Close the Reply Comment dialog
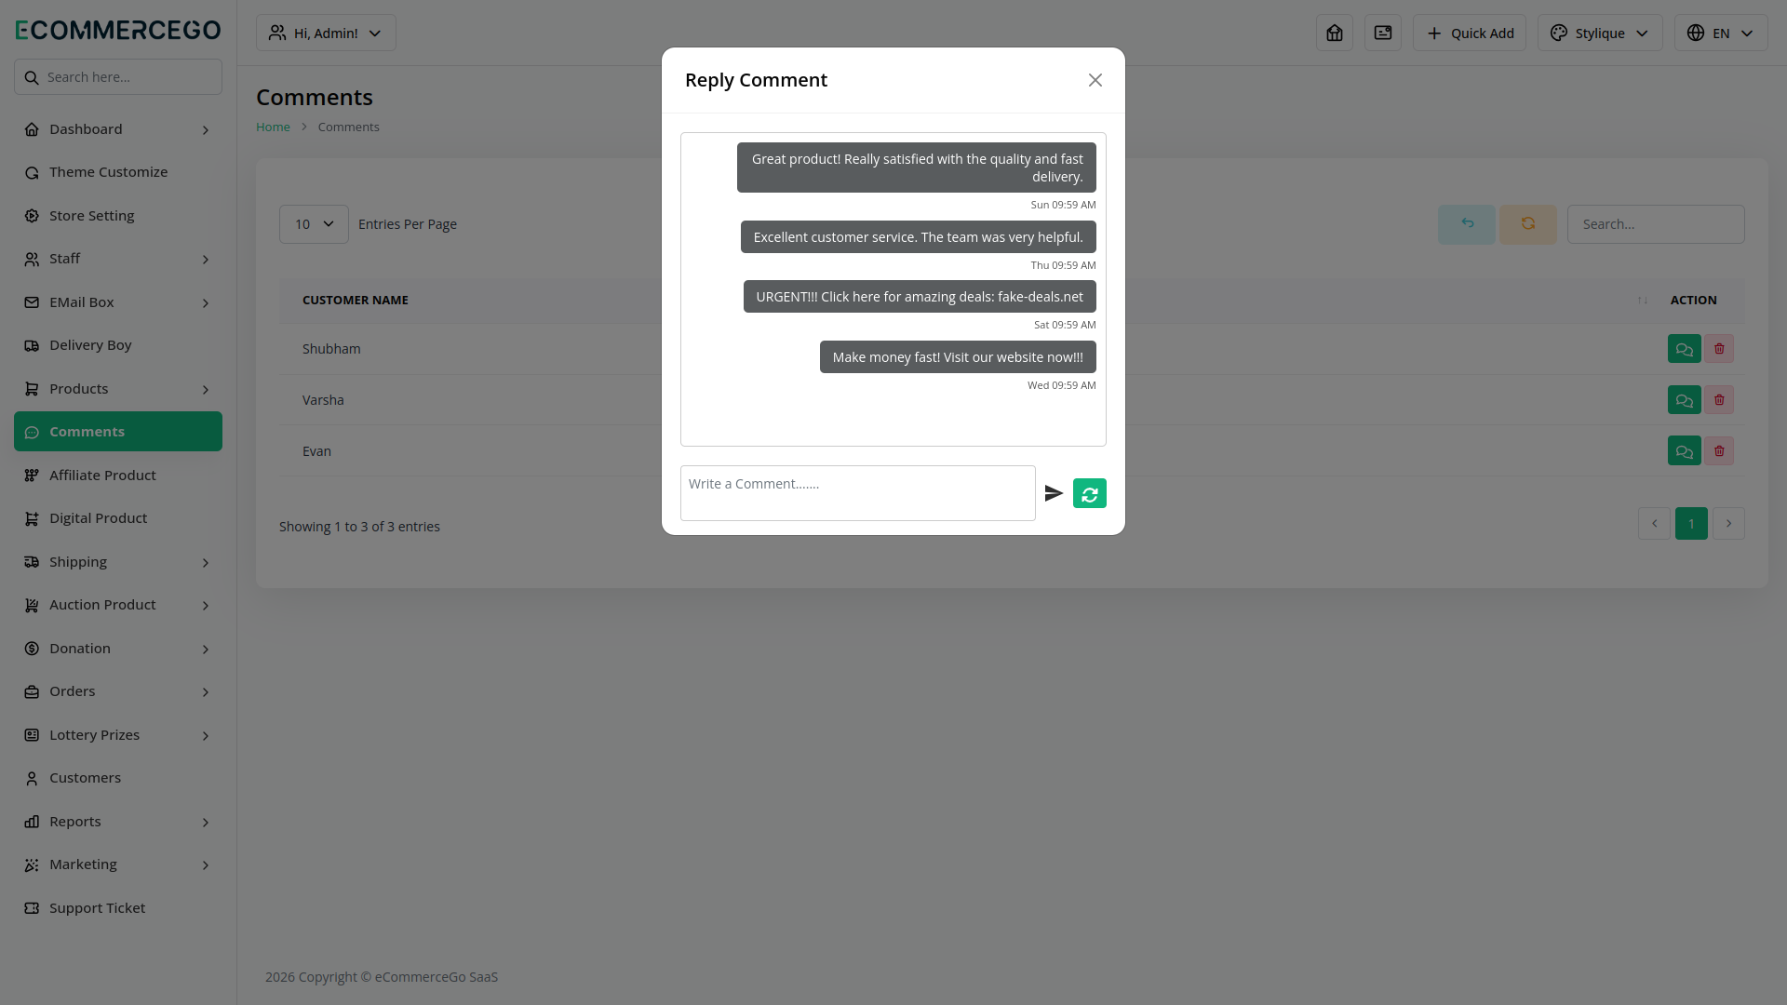Image resolution: width=1787 pixels, height=1005 pixels. pyautogui.click(x=1095, y=80)
